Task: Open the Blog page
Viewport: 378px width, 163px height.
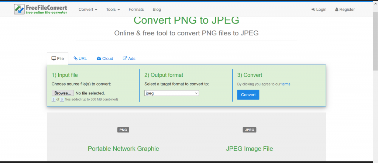Action: [x=157, y=9]
